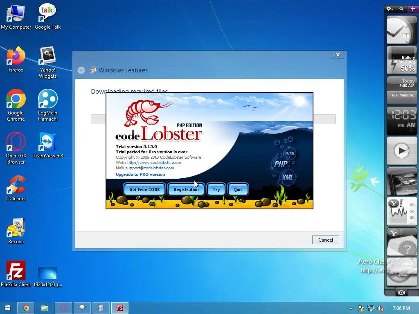Select FileZilla Client desktop icon
419x314 pixels.
pyautogui.click(x=16, y=274)
